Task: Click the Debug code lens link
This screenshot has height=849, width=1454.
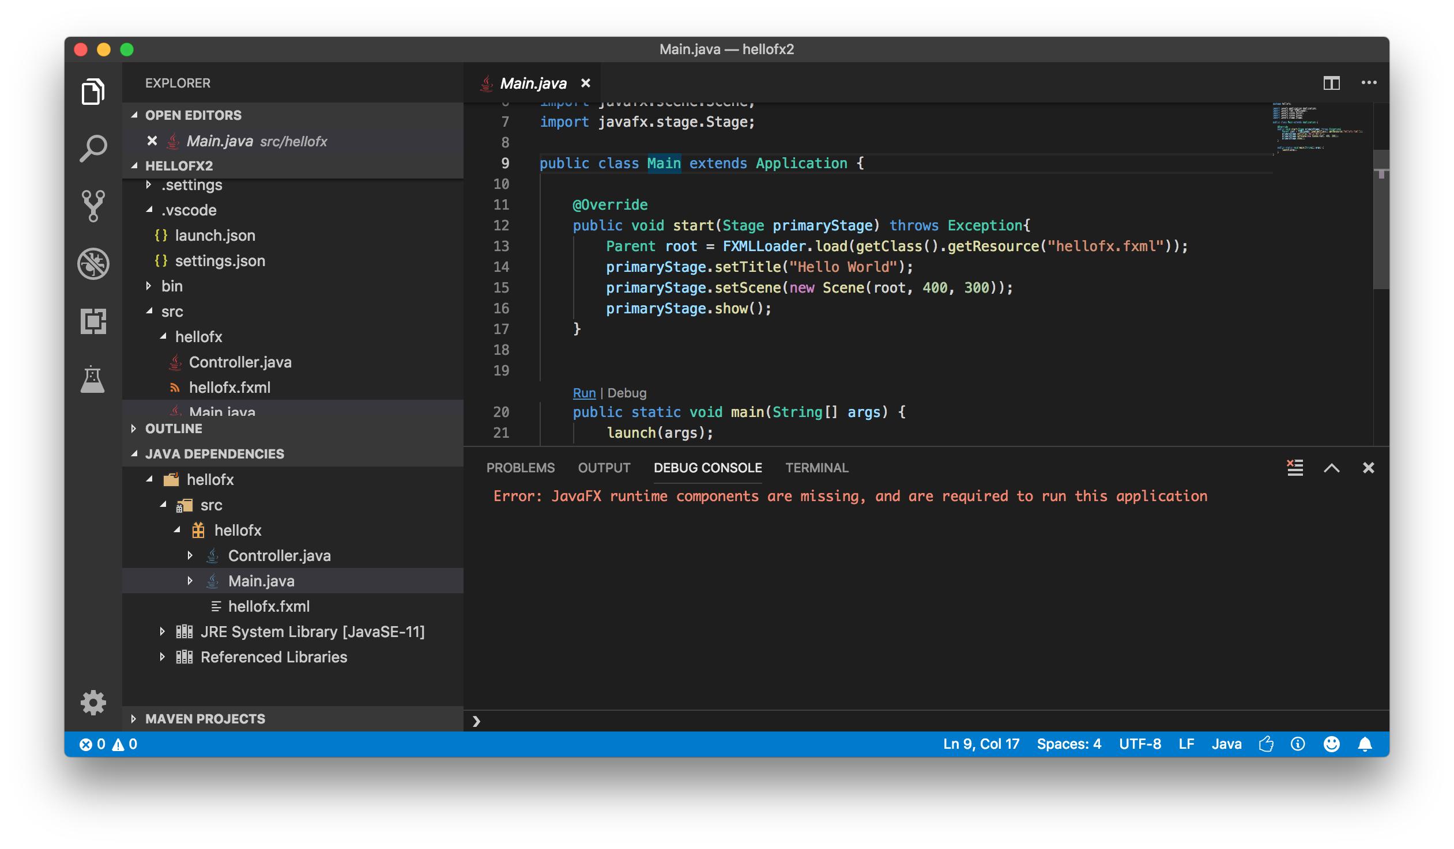Action: tap(627, 393)
